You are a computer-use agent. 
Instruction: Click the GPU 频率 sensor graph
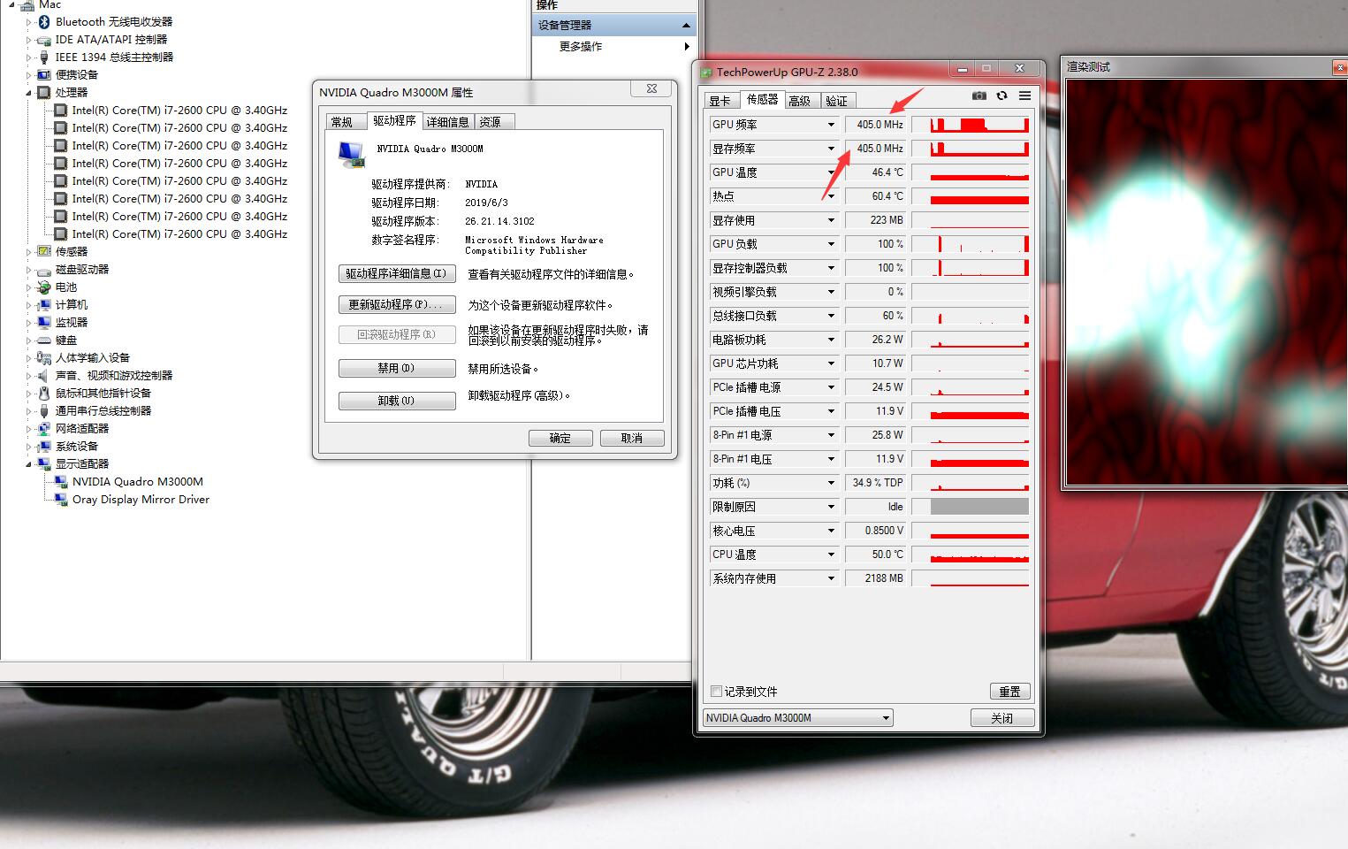click(x=971, y=125)
